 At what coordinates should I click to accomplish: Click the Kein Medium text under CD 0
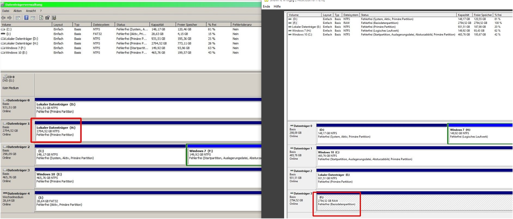pos(11,88)
